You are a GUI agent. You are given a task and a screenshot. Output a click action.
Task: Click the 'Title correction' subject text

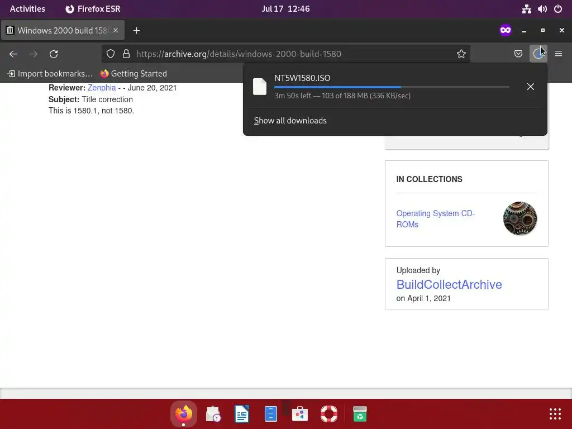click(x=107, y=99)
